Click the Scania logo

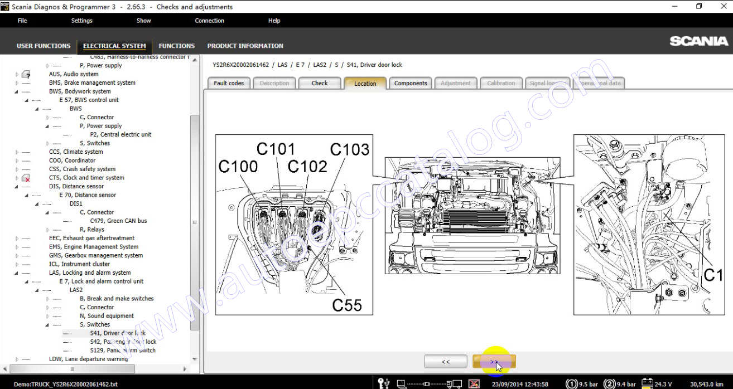pyautogui.click(x=698, y=41)
